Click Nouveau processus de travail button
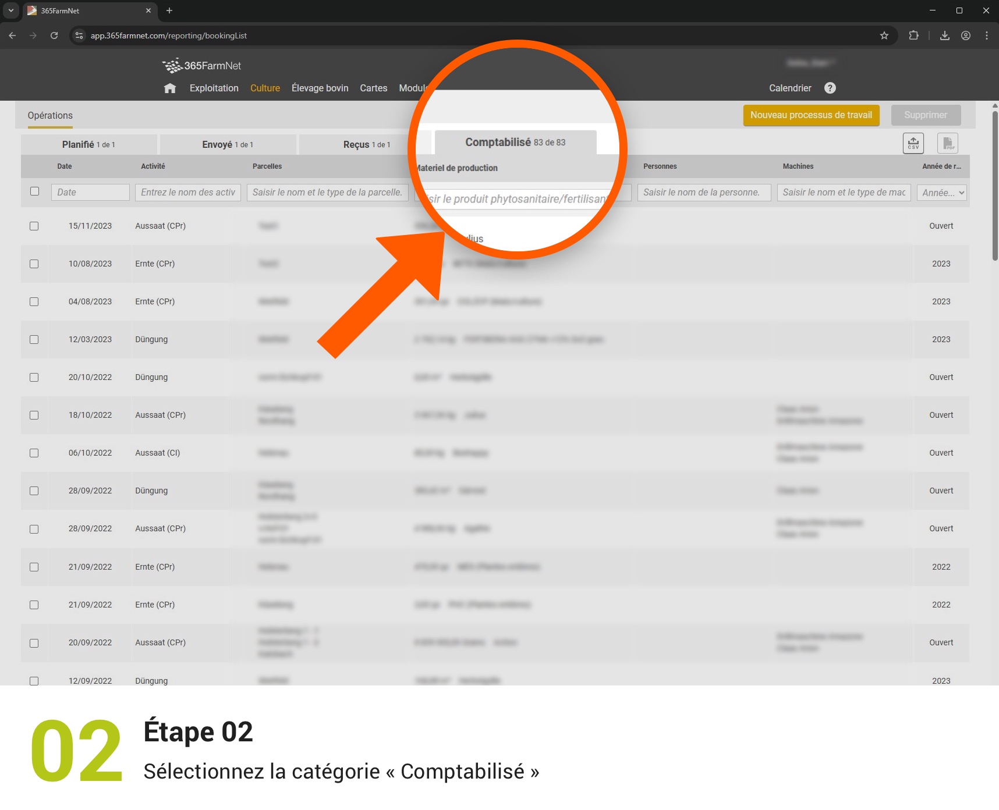This screenshot has height=810, width=999. tap(810, 115)
